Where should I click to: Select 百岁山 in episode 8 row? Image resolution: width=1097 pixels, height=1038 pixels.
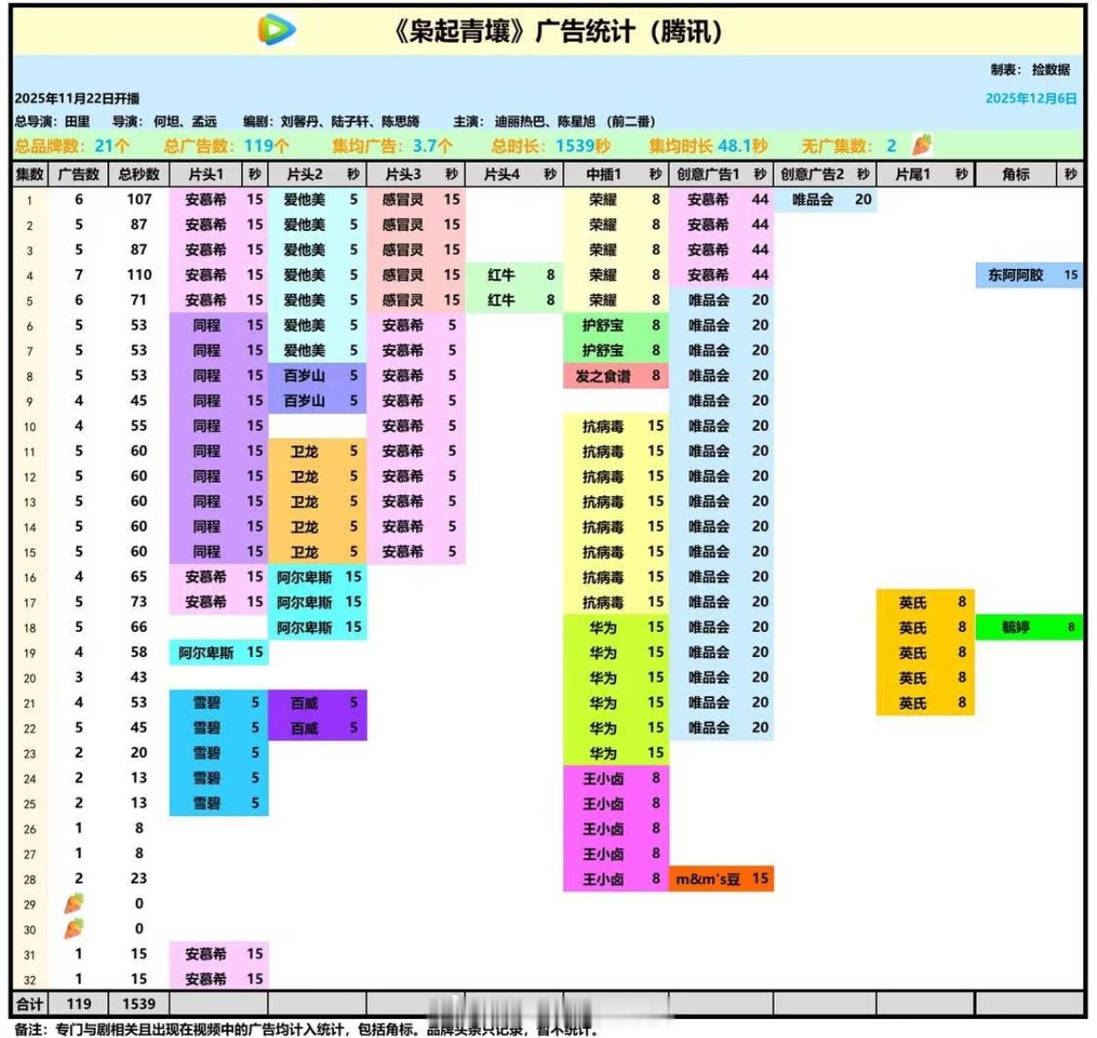[x=317, y=375]
